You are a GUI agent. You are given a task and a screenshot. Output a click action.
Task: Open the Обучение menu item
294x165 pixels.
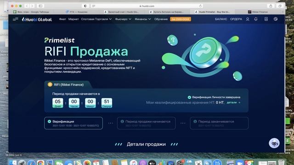pyautogui.click(x=161, y=19)
